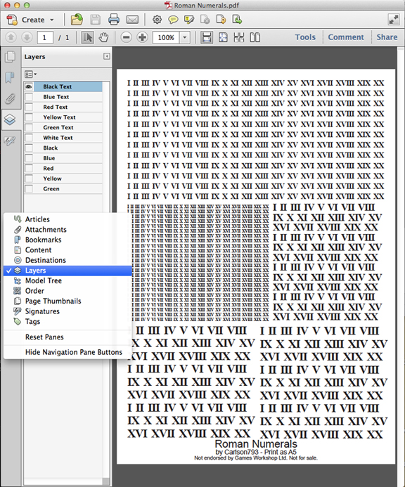Image resolution: width=405 pixels, height=487 pixels.
Task: Open Attachments paperclip sidebar icon
Action: point(10,99)
